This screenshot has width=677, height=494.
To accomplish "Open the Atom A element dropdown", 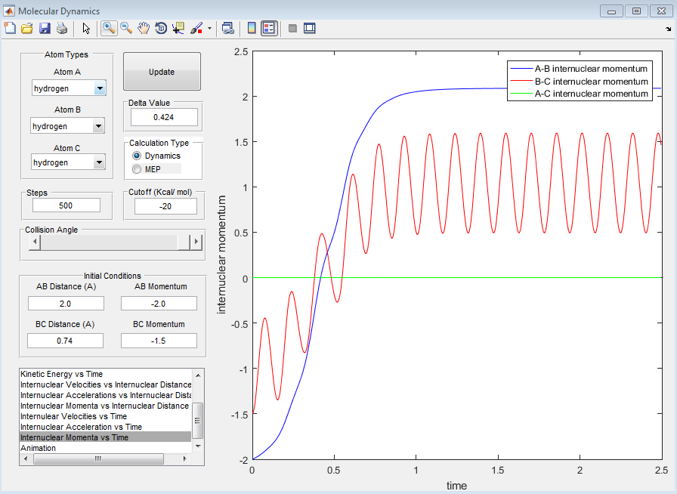I will tap(100, 88).
